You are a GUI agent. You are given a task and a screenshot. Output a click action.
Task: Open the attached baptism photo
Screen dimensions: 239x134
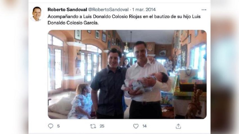127,75
